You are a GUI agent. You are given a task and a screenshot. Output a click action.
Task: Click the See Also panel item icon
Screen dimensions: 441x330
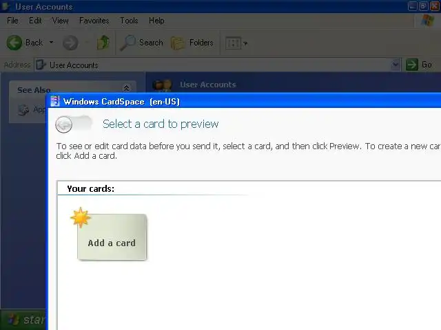tap(23, 110)
